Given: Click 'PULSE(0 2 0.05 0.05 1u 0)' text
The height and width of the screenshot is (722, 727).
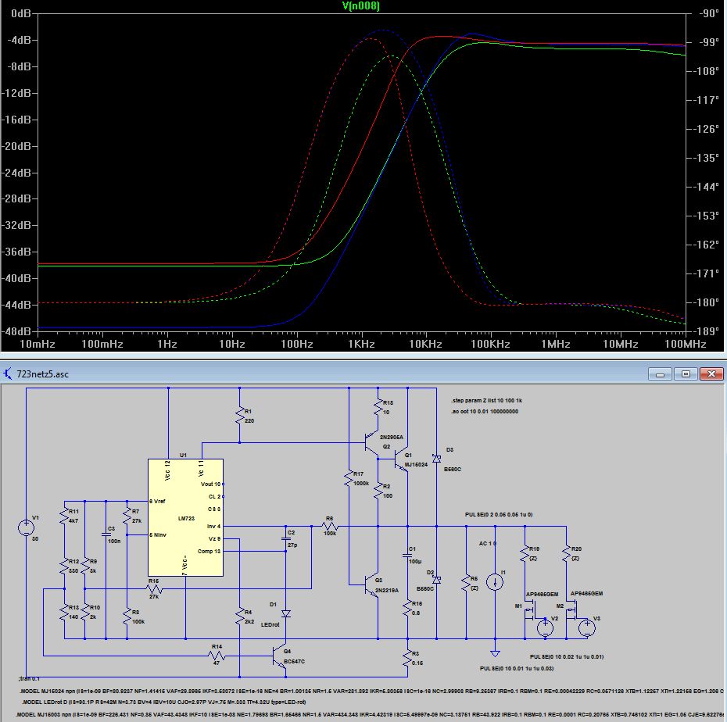Looking at the screenshot, I should 499,514.
